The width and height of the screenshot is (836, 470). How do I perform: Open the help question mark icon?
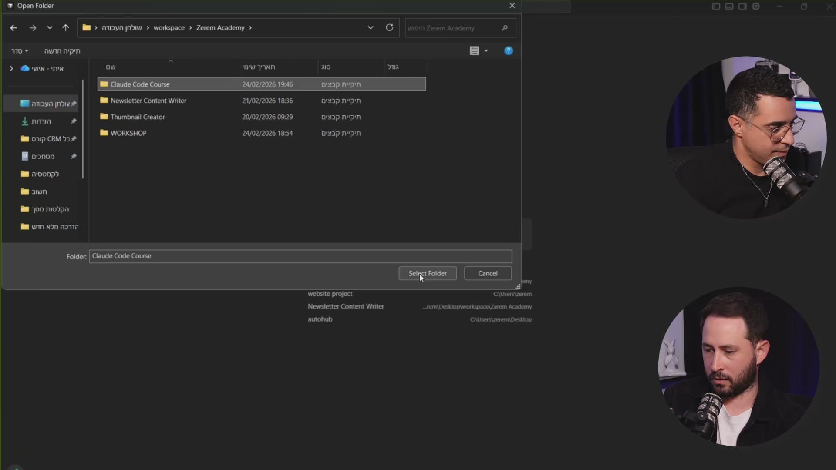pos(508,51)
